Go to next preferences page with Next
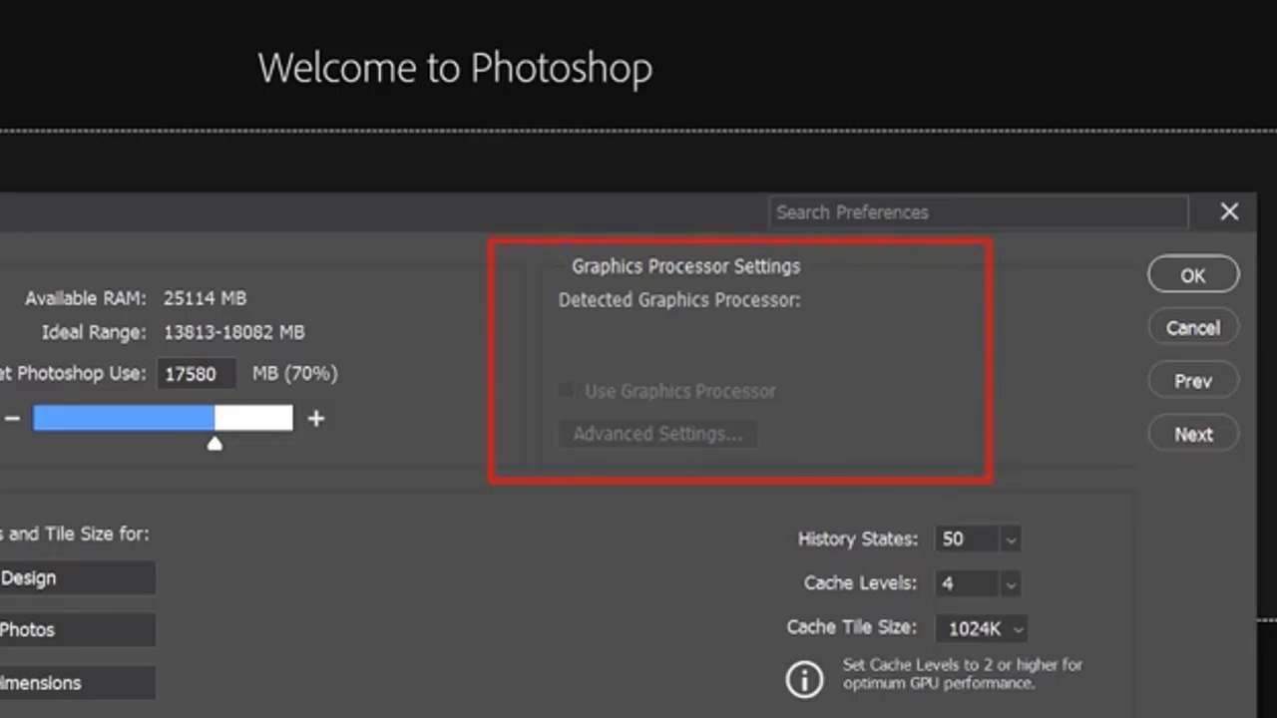This screenshot has height=718, width=1277. point(1193,434)
